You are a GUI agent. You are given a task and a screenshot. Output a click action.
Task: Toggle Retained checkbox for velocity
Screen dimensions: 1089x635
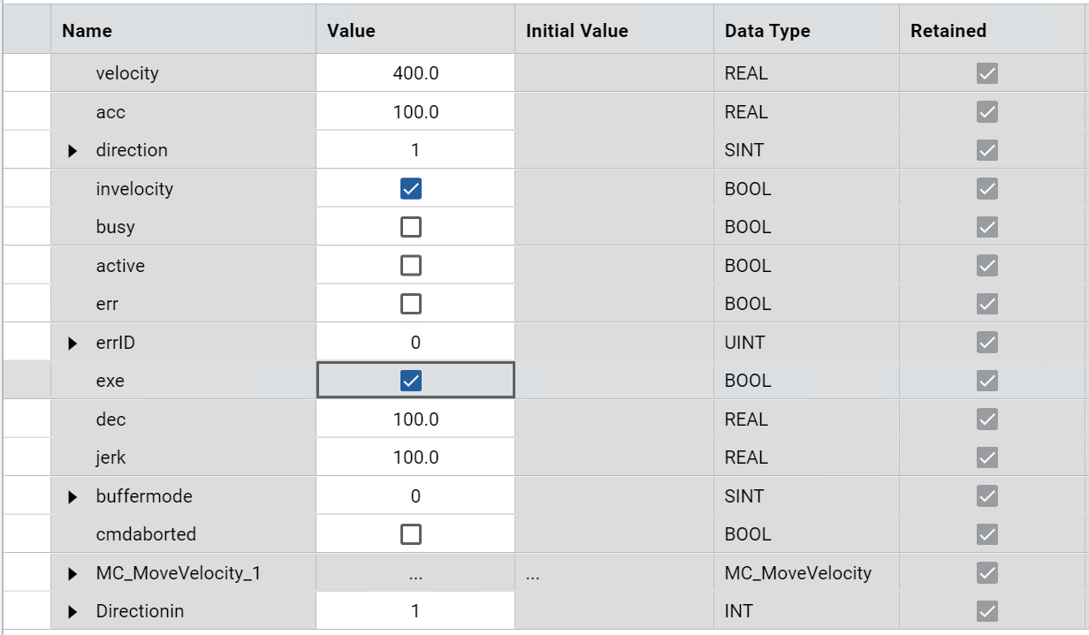(x=987, y=73)
